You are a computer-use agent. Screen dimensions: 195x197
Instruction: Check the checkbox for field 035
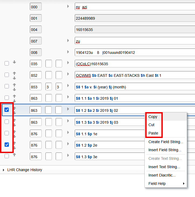click(7, 63)
